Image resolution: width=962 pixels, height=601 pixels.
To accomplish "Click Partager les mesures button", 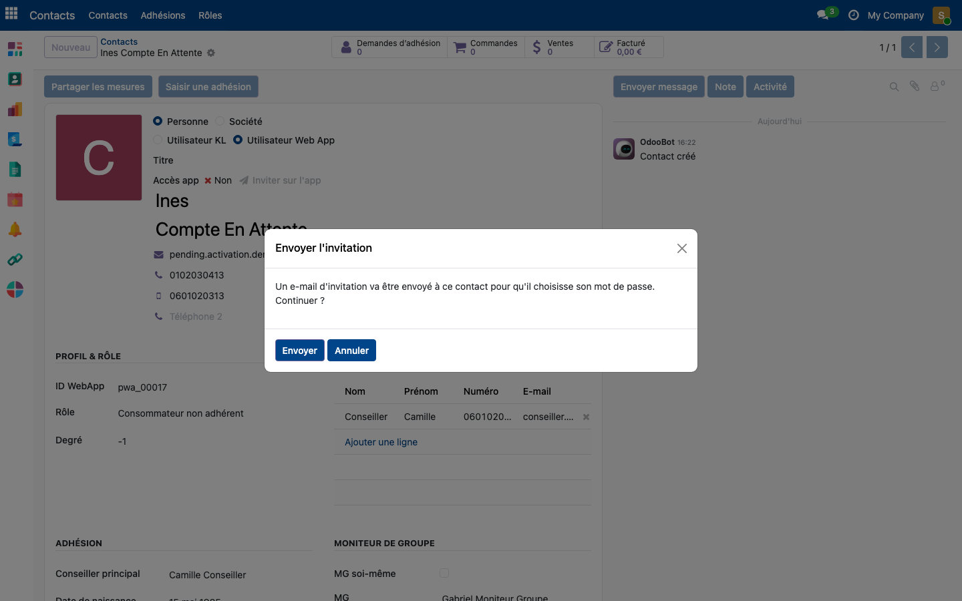I will point(98,87).
